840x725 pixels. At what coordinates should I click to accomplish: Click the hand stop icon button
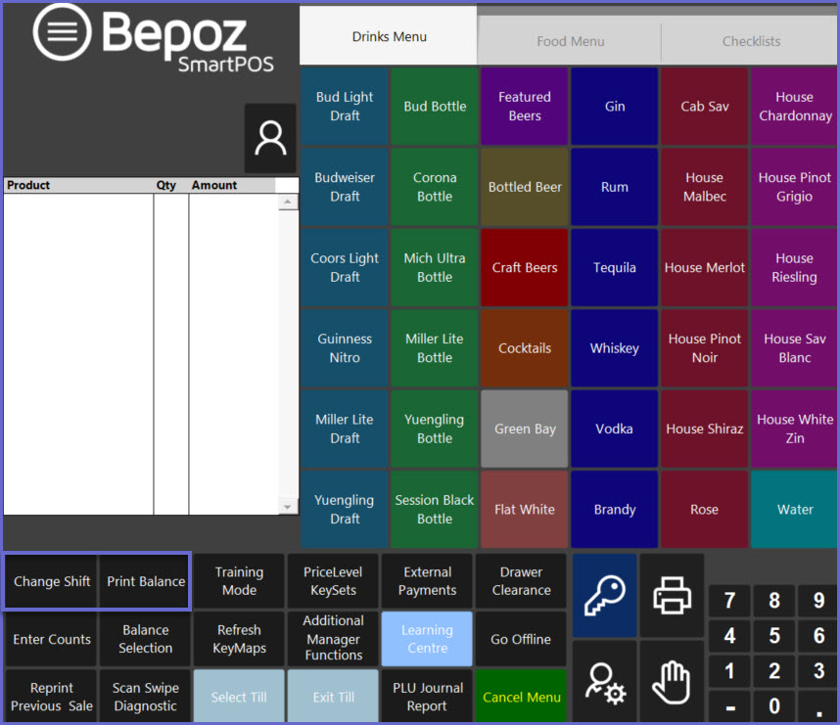pyautogui.click(x=672, y=682)
